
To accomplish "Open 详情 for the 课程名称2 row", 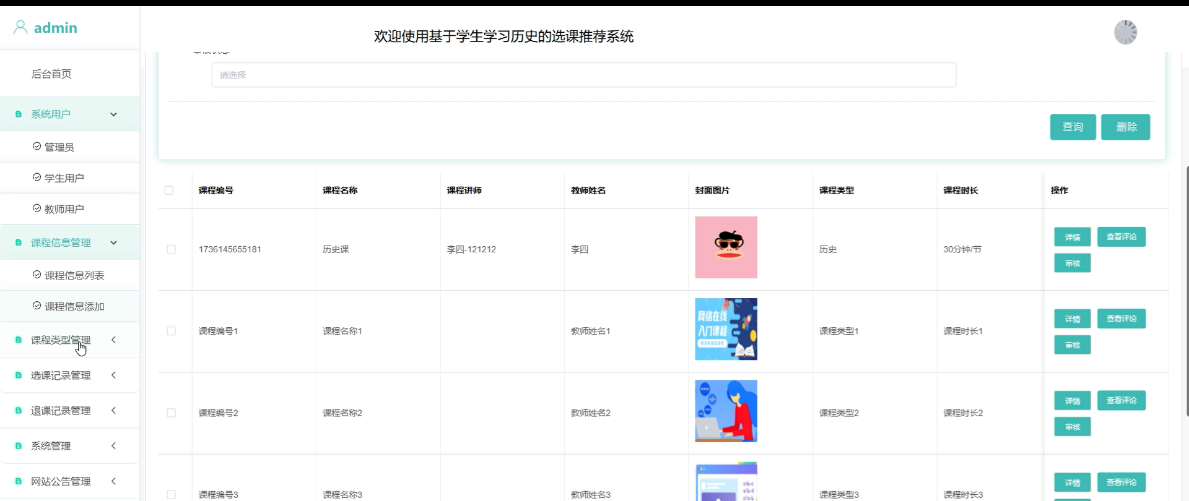I will (1073, 400).
